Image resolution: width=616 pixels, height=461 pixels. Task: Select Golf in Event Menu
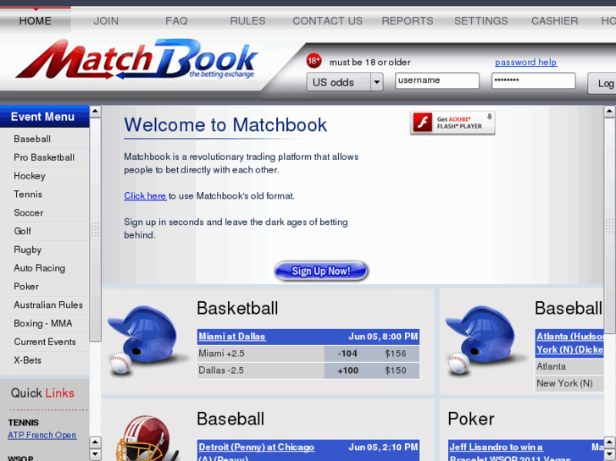[x=22, y=232]
